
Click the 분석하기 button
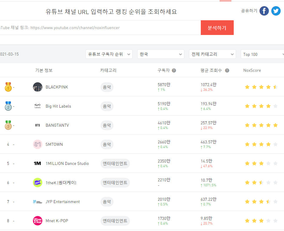pos(217,28)
